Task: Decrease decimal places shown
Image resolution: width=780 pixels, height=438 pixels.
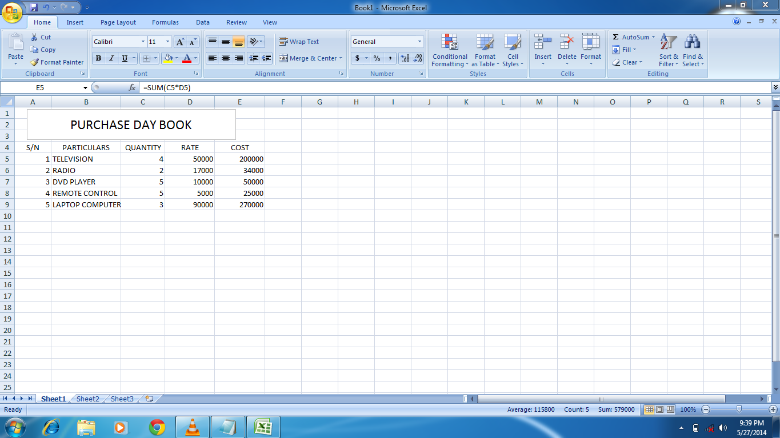Action: [x=418, y=58]
